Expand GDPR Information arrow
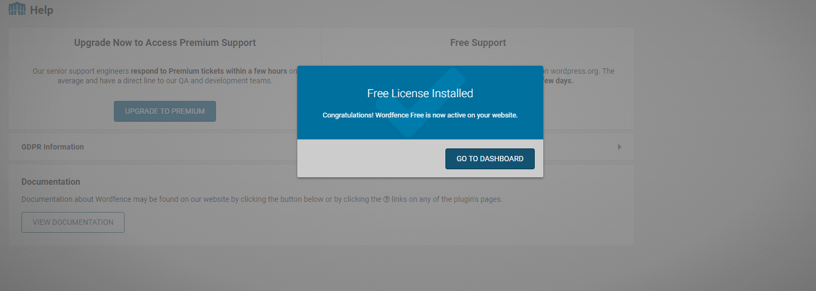This screenshot has height=291, width=816. [x=619, y=147]
